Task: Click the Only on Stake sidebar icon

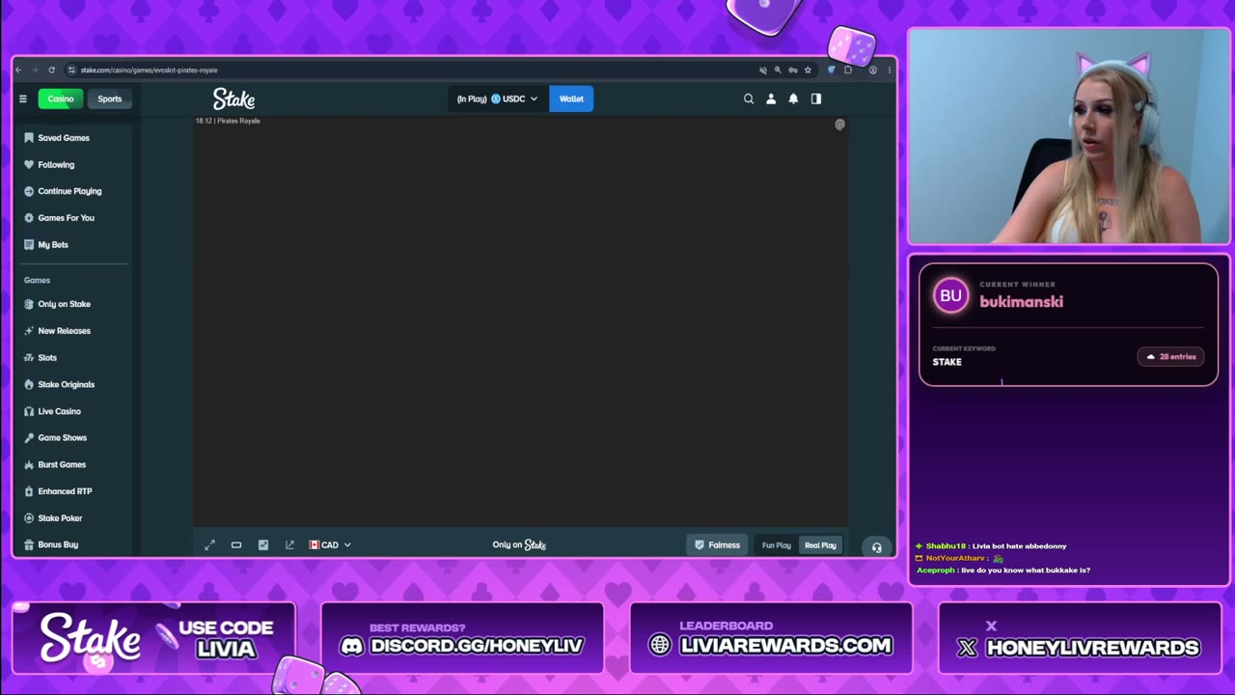Action: point(29,304)
